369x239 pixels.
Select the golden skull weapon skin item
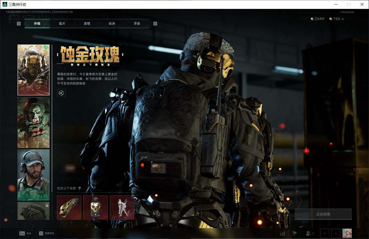click(69, 207)
